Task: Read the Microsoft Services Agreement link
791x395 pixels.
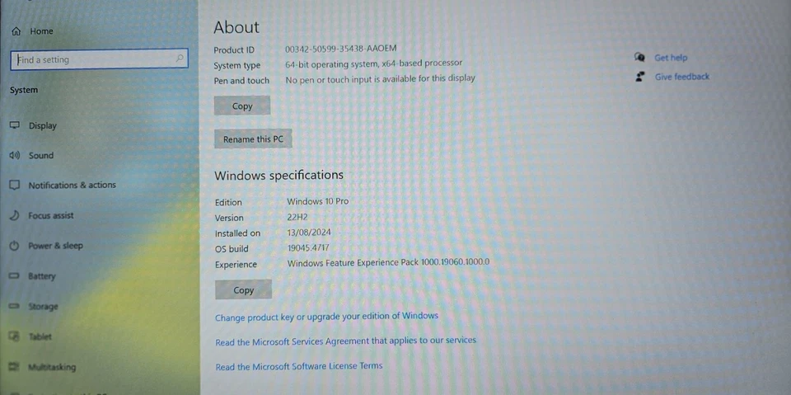Action: [x=345, y=341]
